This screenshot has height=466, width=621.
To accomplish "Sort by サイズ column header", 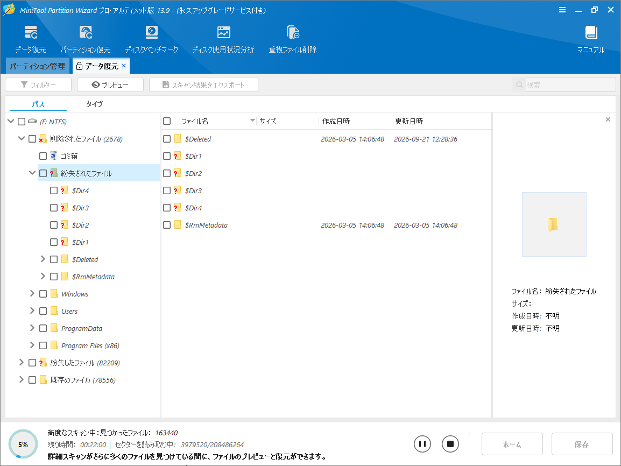I will [x=268, y=121].
